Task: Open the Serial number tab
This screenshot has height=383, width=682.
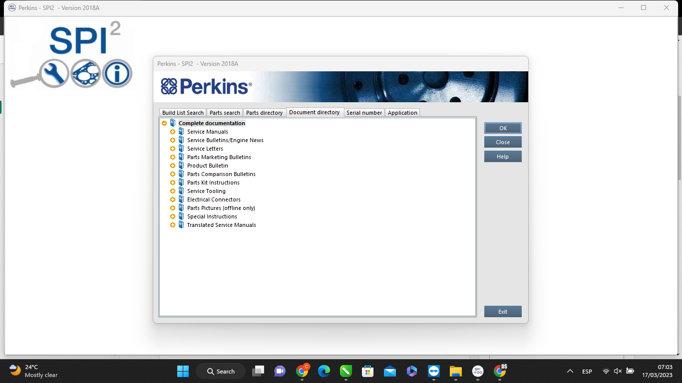Action: pos(364,112)
